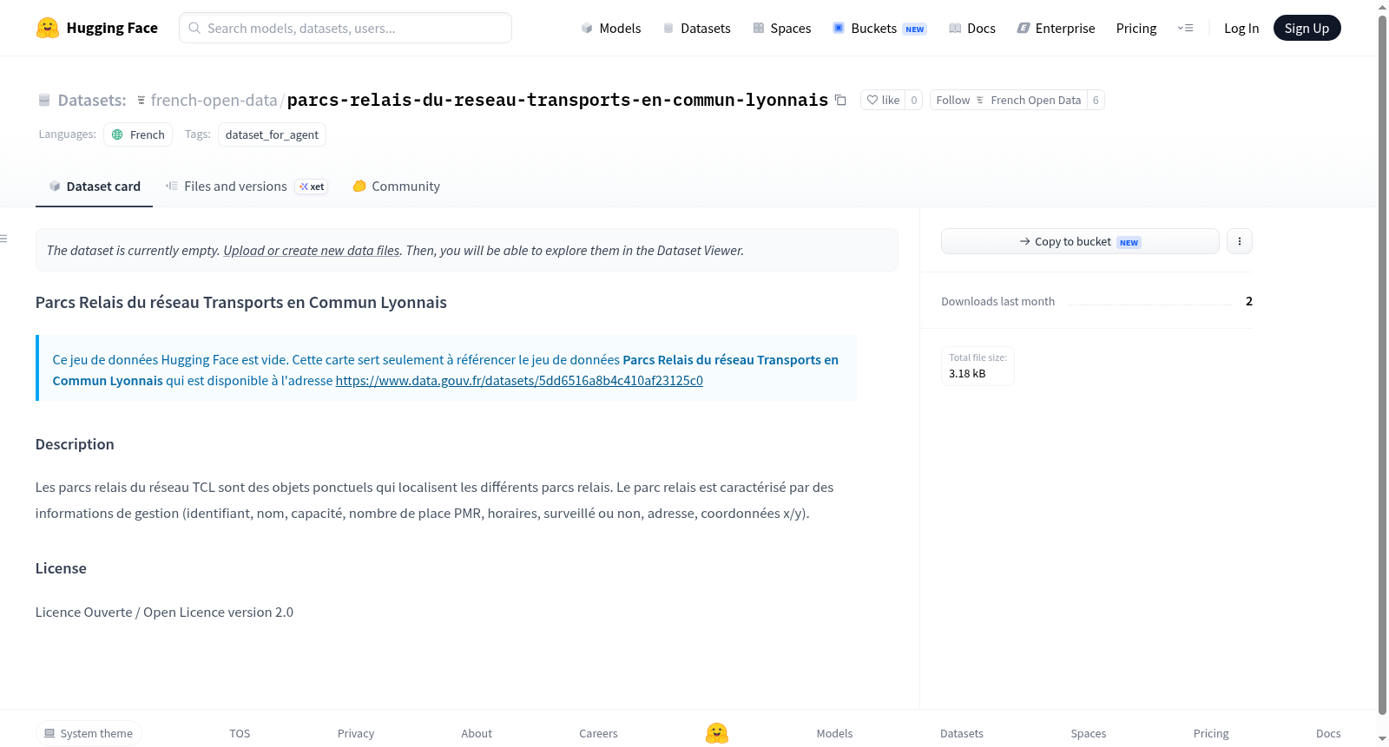
Task: Click the page vertical scrollbar
Action: 1382,364
